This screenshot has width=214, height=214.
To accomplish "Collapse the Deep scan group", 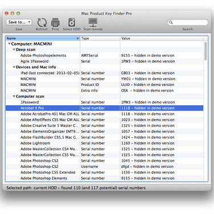I will pos(14,50).
